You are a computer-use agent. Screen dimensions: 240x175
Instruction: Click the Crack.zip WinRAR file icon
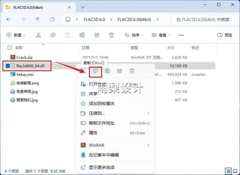pos(13,57)
